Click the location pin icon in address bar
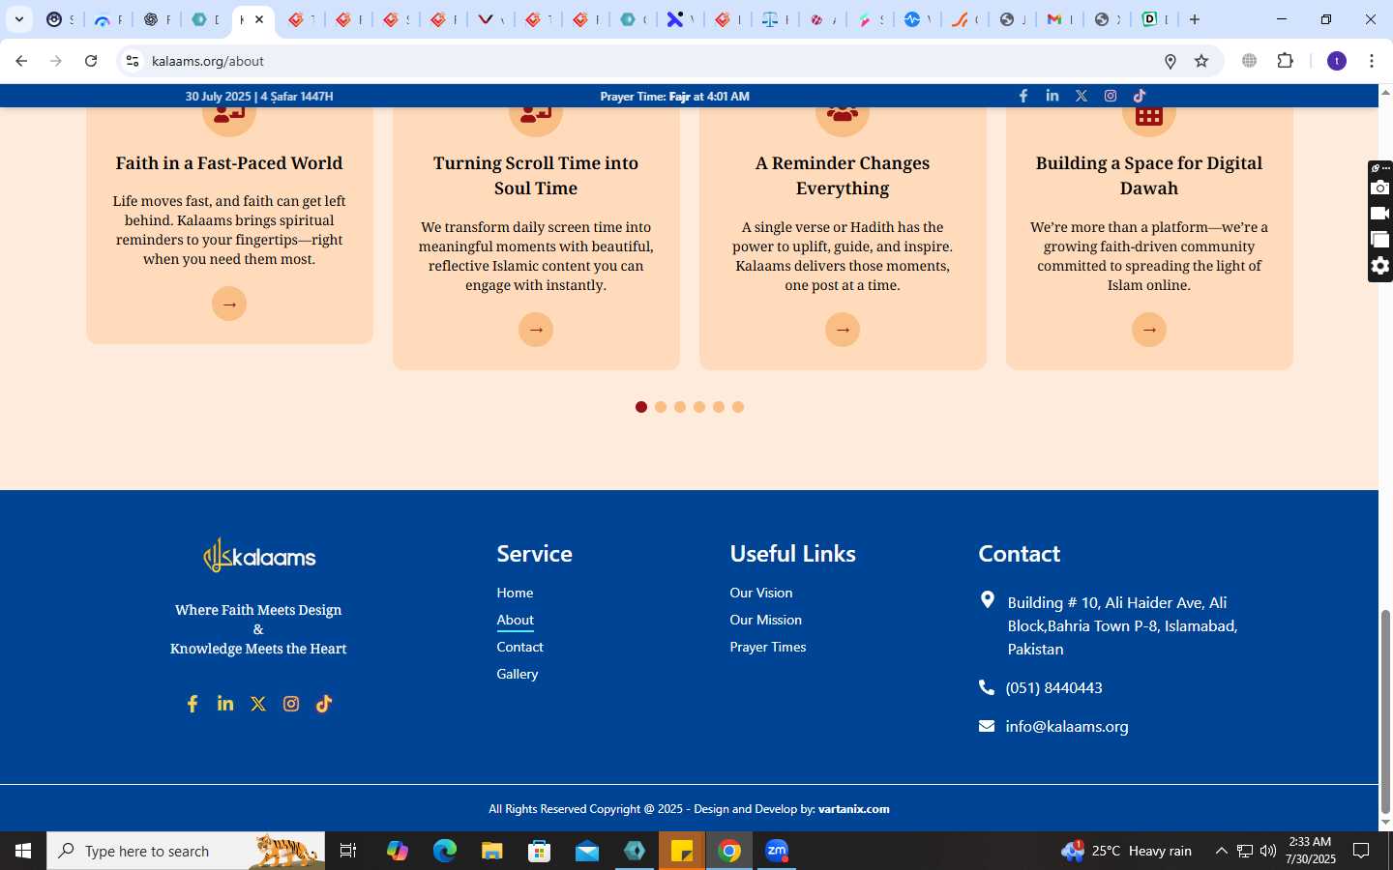Screen dimensions: 1393x870 pos(1171,61)
